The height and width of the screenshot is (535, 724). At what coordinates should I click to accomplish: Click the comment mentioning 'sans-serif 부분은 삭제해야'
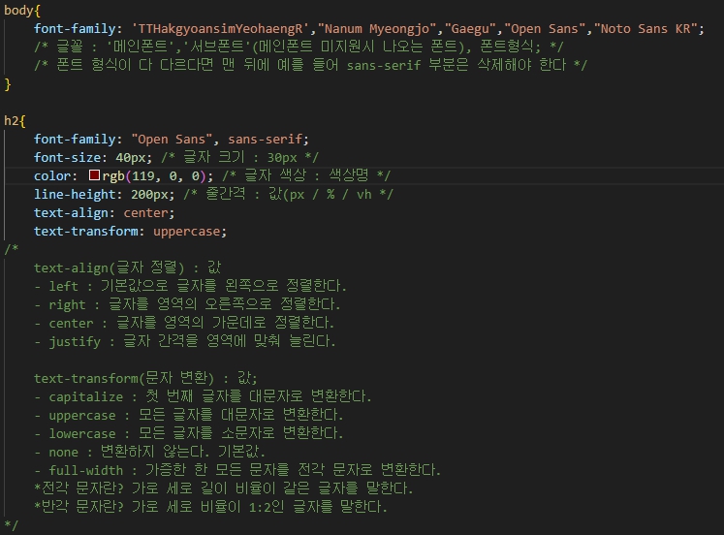(310, 65)
